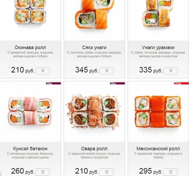This screenshot has width=189, height=176.
Task: Open the Окинава ролл title link
Action: 30,48
